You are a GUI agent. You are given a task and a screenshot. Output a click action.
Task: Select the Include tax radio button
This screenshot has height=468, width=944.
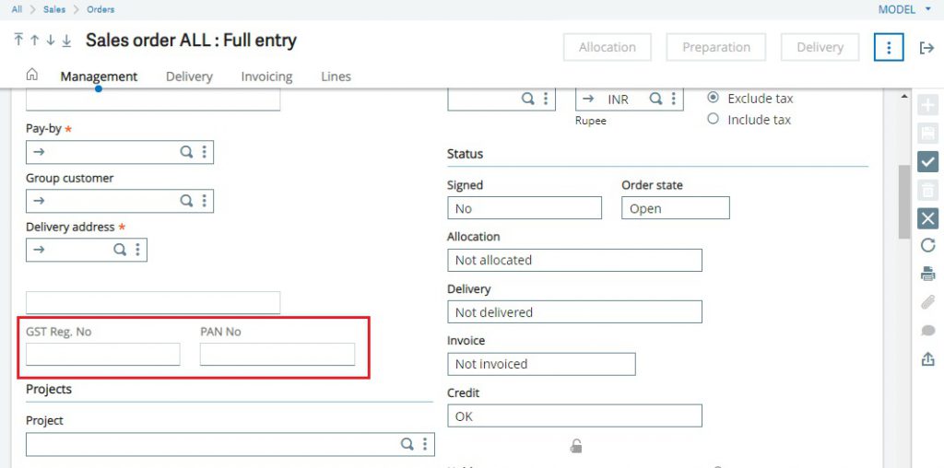[x=714, y=119]
